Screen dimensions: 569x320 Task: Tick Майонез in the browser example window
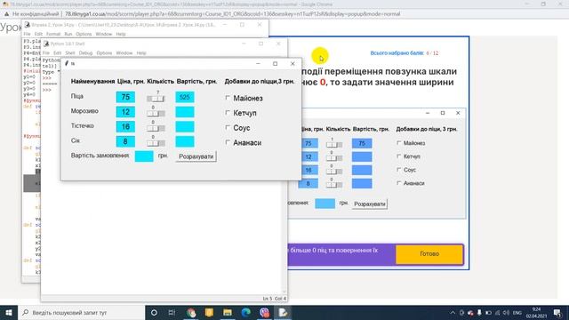[x=399, y=143]
